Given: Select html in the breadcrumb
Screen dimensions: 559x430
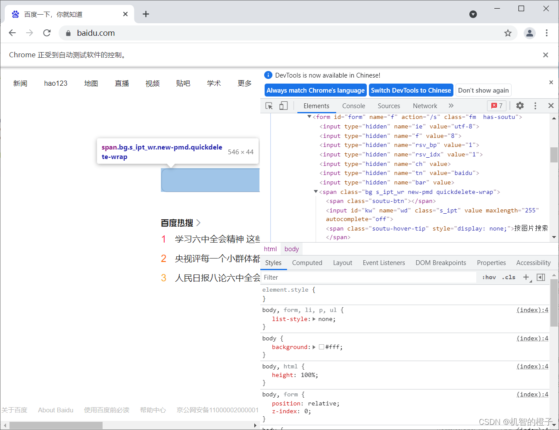Looking at the screenshot, I should pyautogui.click(x=270, y=249).
